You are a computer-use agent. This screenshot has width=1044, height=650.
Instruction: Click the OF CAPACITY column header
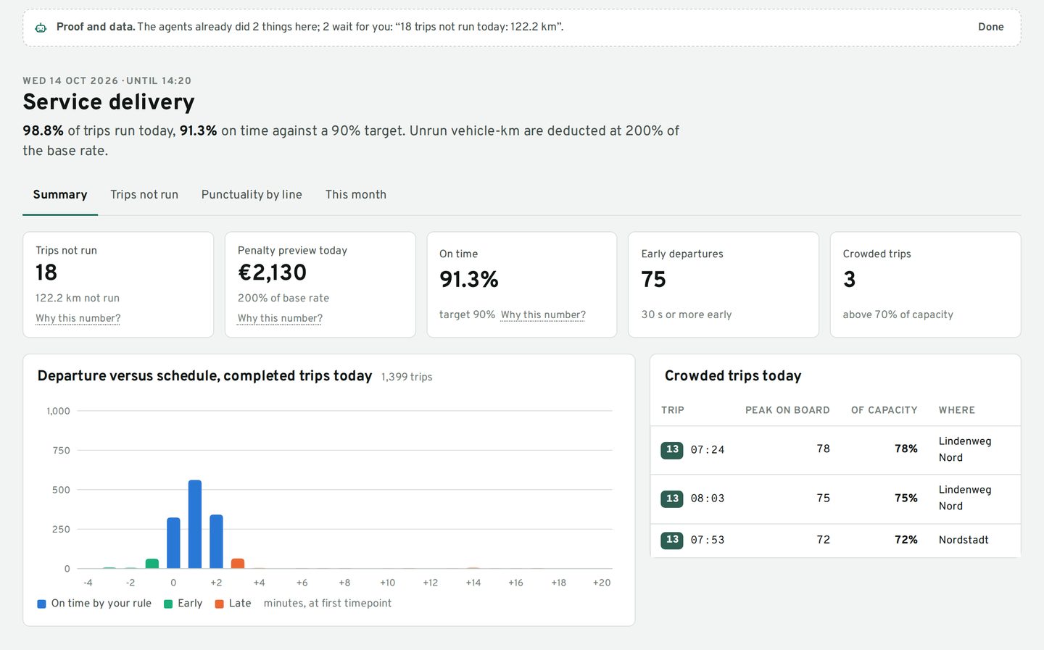[x=884, y=410]
